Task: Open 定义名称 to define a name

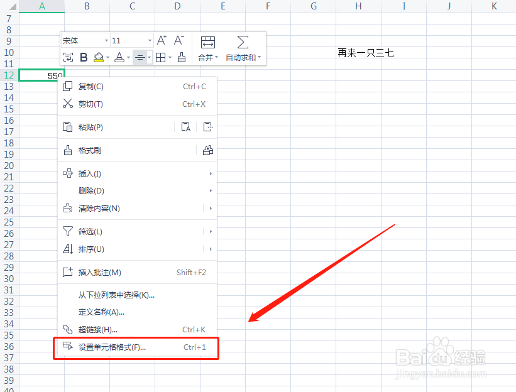Action: [x=101, y=312]
